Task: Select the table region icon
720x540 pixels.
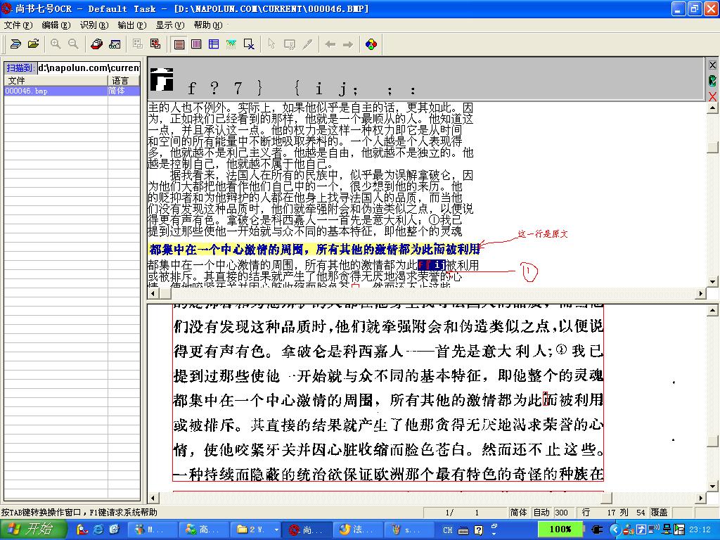Action: (214, 44)
